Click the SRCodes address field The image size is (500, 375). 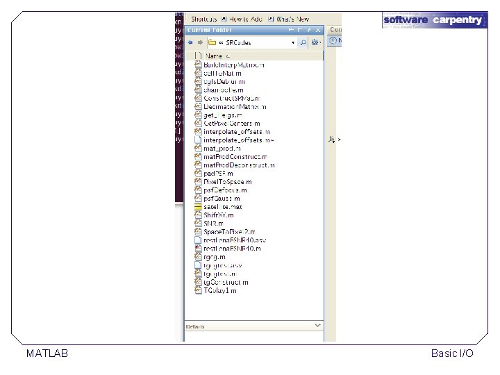253,42
